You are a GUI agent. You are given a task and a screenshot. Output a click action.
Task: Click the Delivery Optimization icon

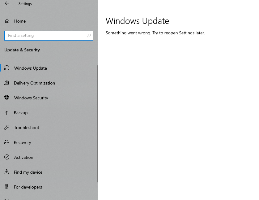[7, 83]
